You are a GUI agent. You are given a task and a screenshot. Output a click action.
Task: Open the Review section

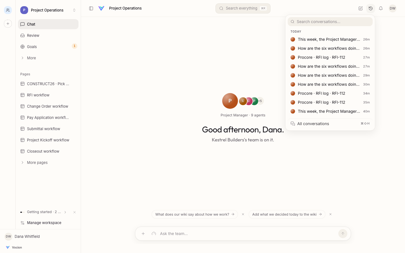(x=48, y=35)
